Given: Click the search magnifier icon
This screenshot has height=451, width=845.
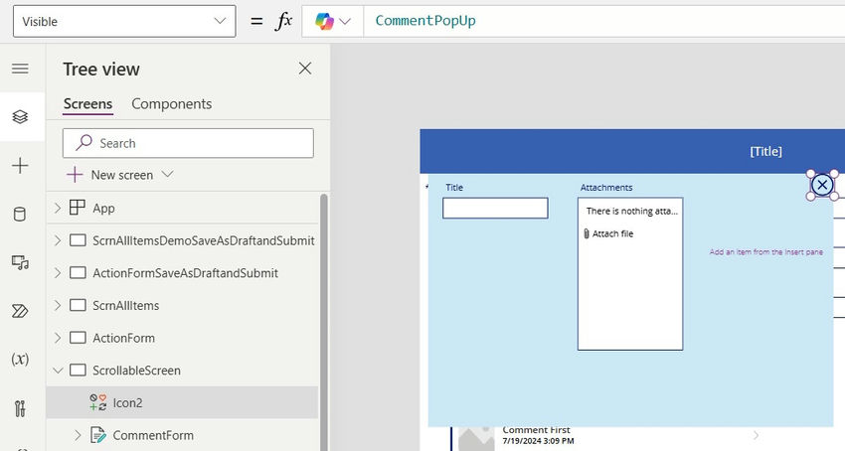Looking at the screenshot, I should click(x=84, y=143).
